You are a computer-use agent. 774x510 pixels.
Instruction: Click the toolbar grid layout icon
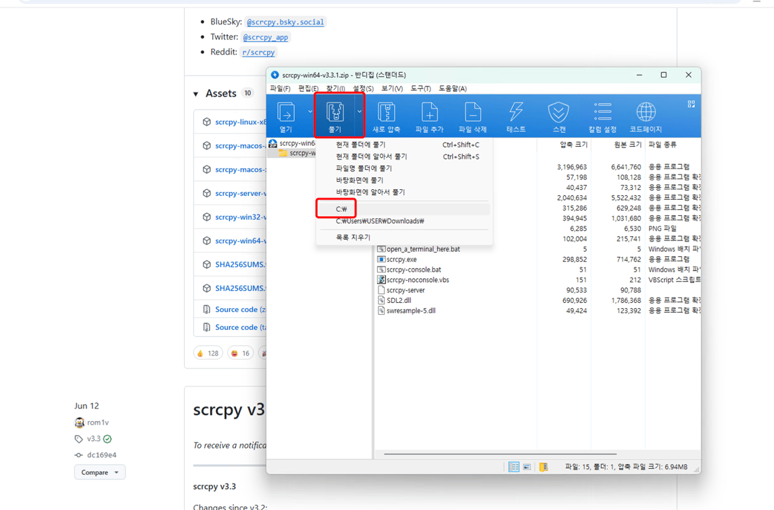click(691, 104)
